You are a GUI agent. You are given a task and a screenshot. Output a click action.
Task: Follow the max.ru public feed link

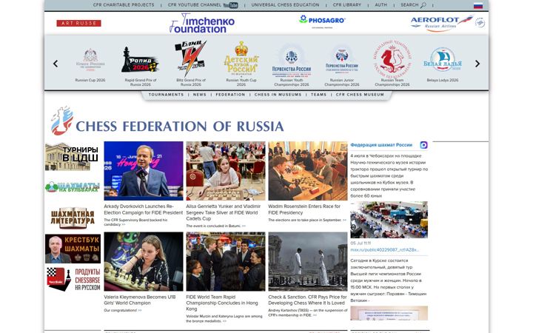(384, 250)
